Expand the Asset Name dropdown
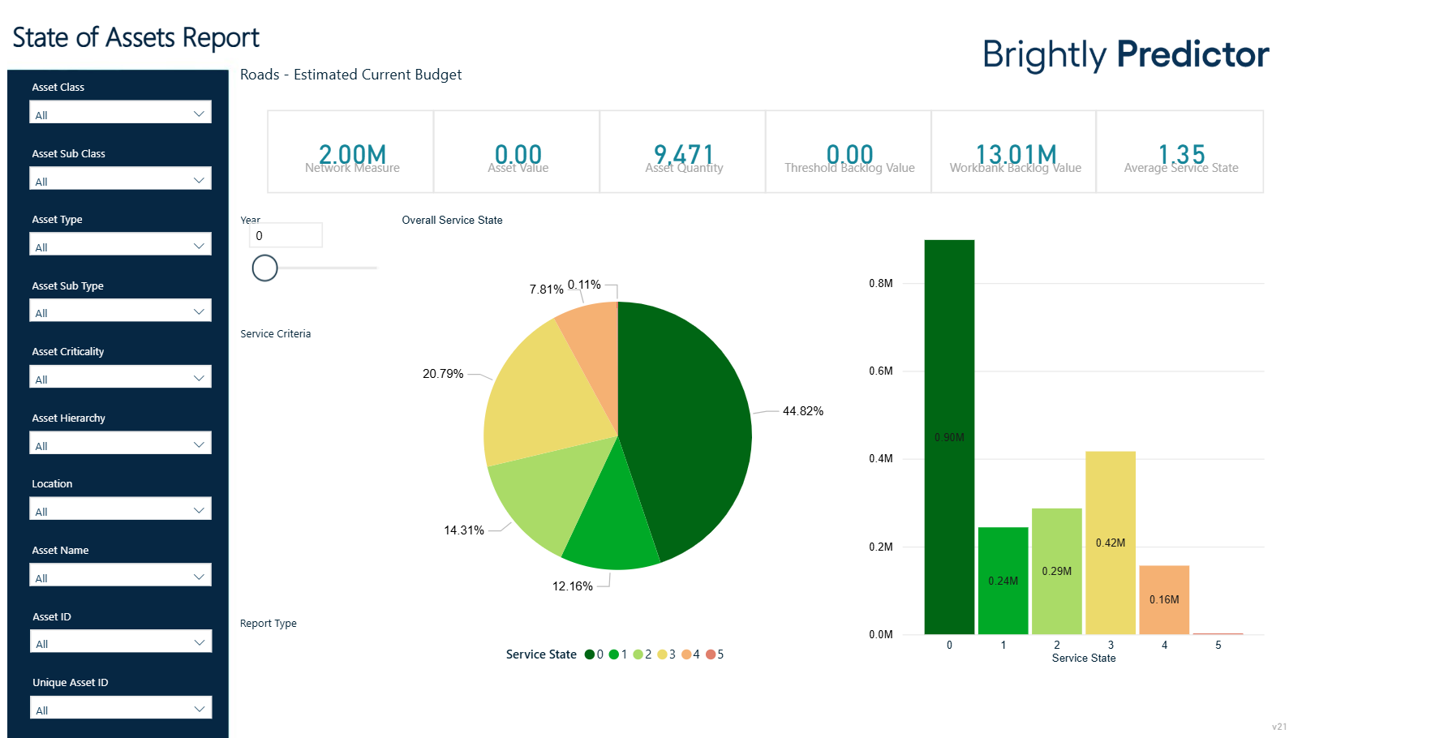Image resolution: width=1431 pixels, height=738 pixels. point(120,576)
